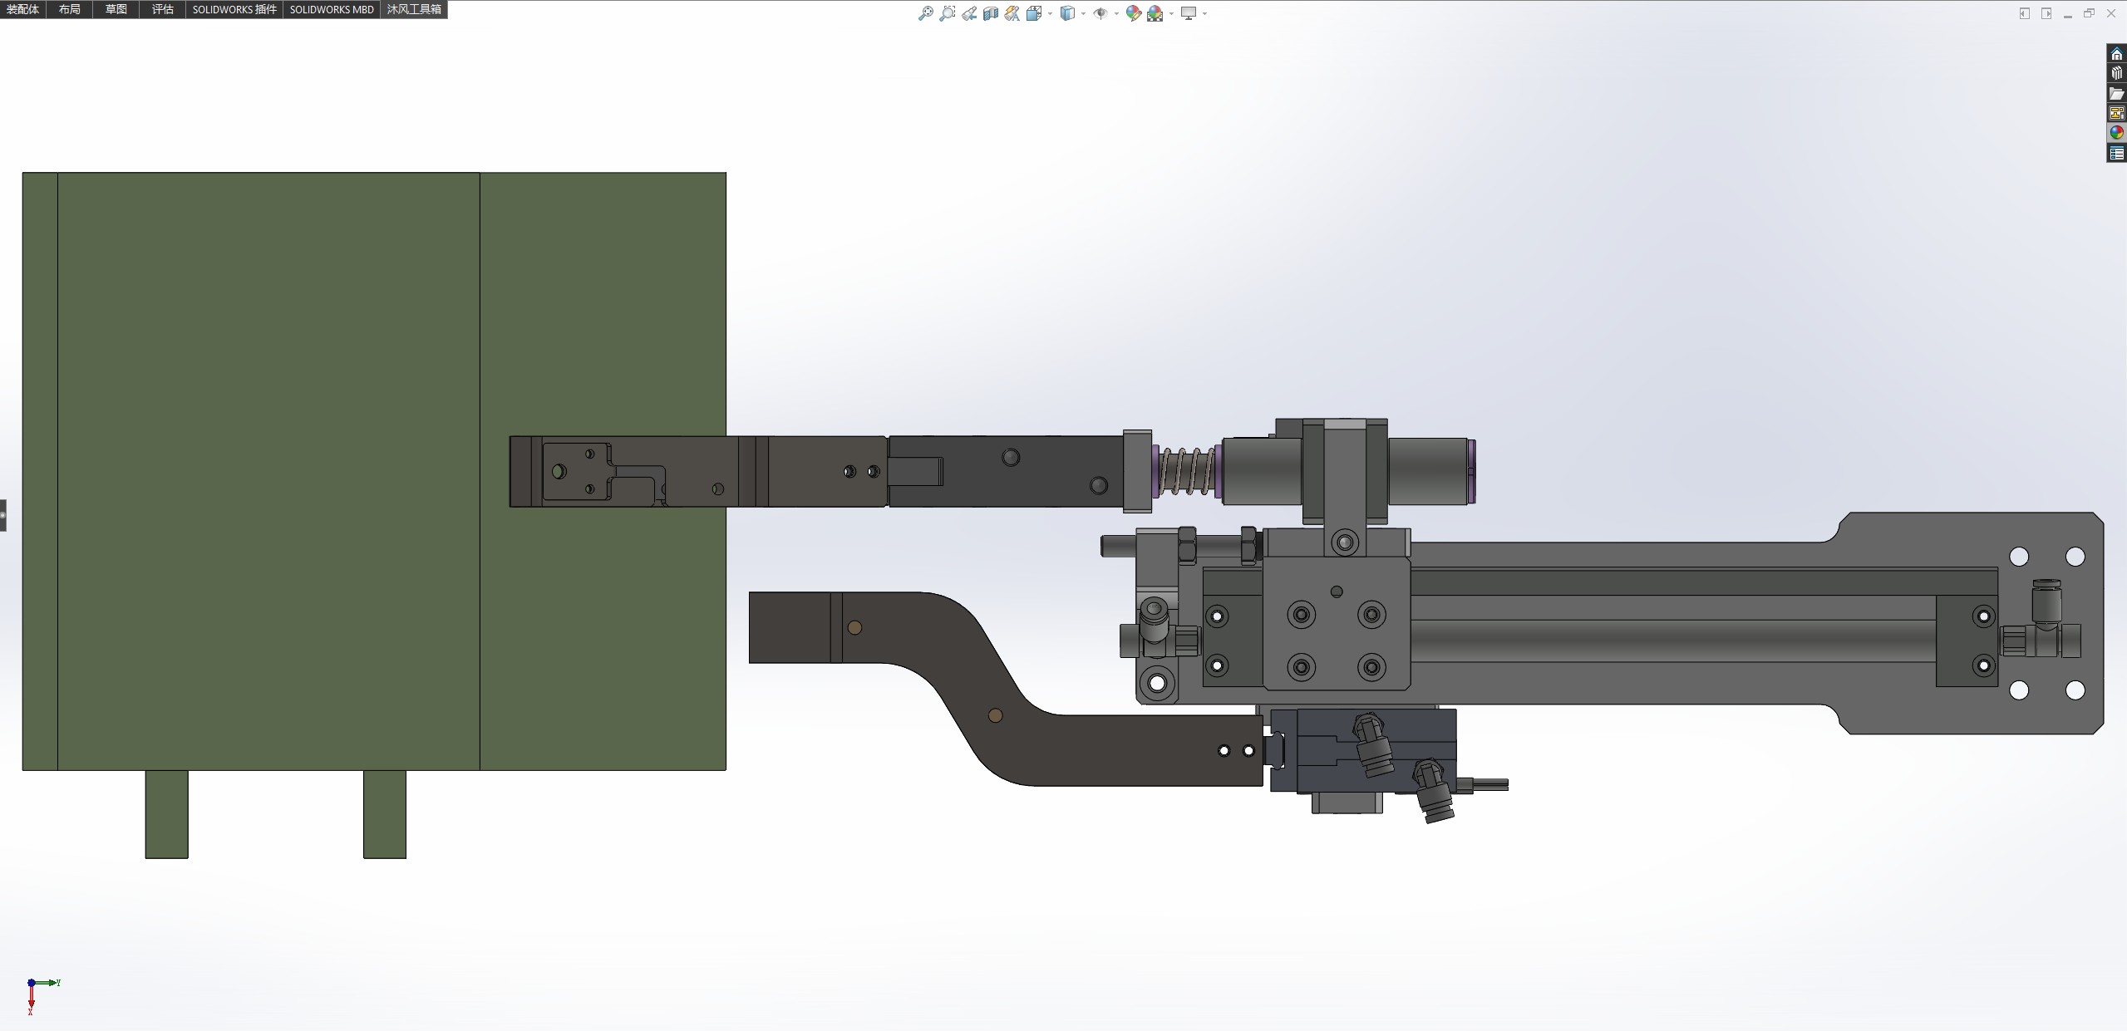Toggle Section View tool

tap(990, 13)
